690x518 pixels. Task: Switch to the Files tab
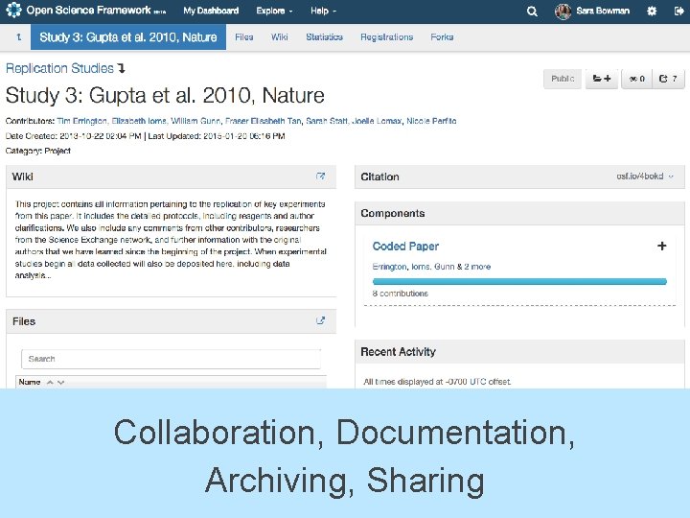(244, 37)
